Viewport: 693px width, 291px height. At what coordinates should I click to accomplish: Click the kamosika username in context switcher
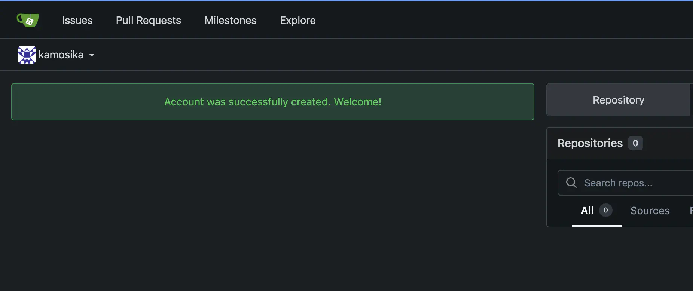(61, 55)
